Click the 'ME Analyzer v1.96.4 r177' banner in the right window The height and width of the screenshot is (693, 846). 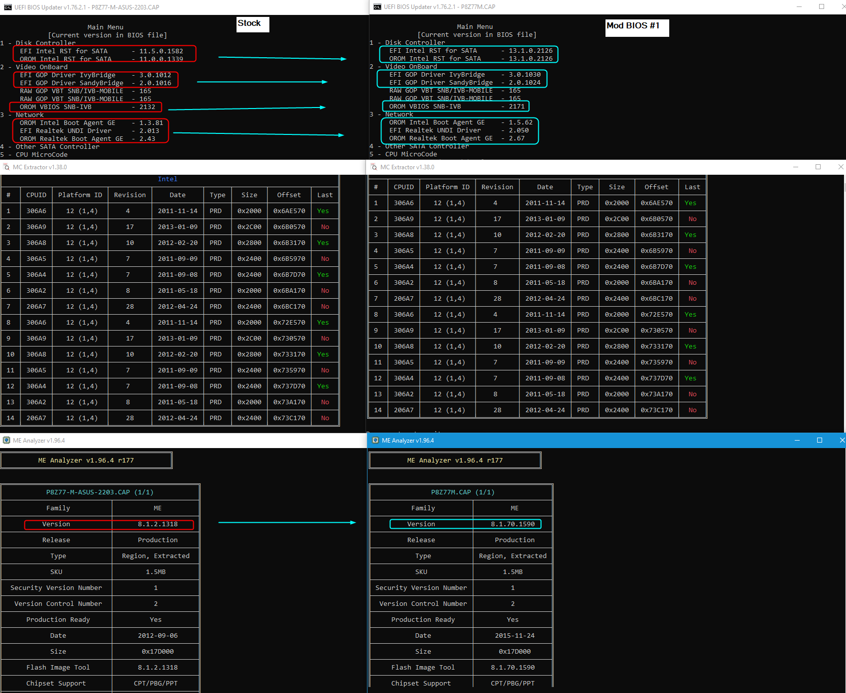455,461
